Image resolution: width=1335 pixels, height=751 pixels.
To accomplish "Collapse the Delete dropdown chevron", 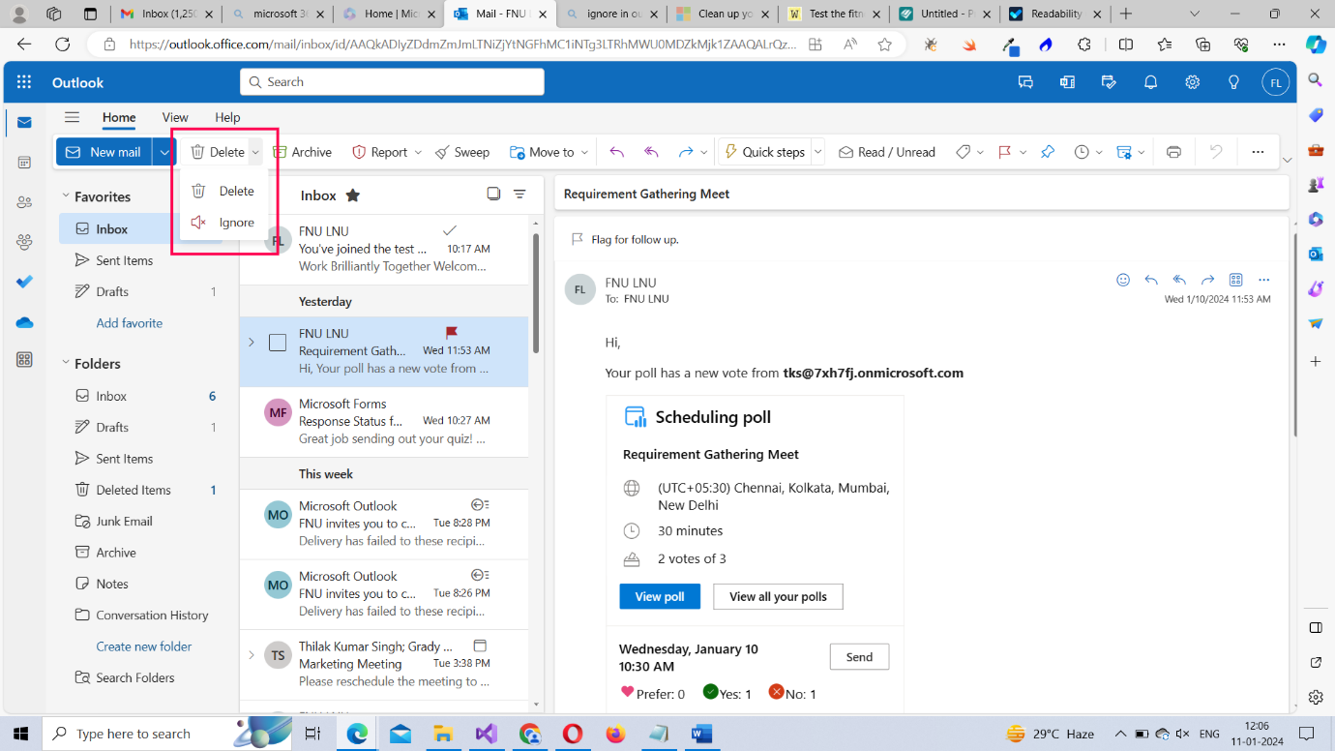I will (x=255, y=152).
